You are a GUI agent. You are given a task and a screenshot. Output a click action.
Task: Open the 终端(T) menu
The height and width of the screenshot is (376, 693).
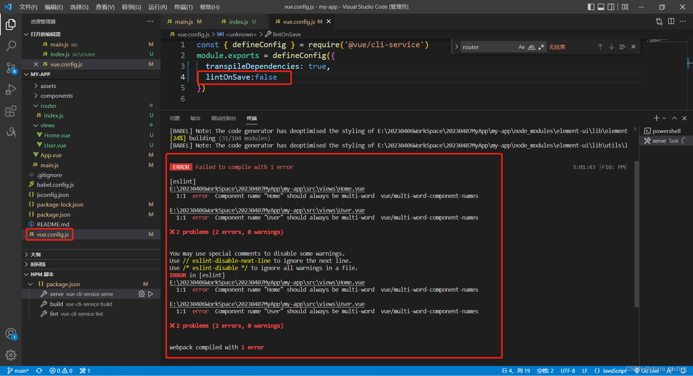coord(183,7)
